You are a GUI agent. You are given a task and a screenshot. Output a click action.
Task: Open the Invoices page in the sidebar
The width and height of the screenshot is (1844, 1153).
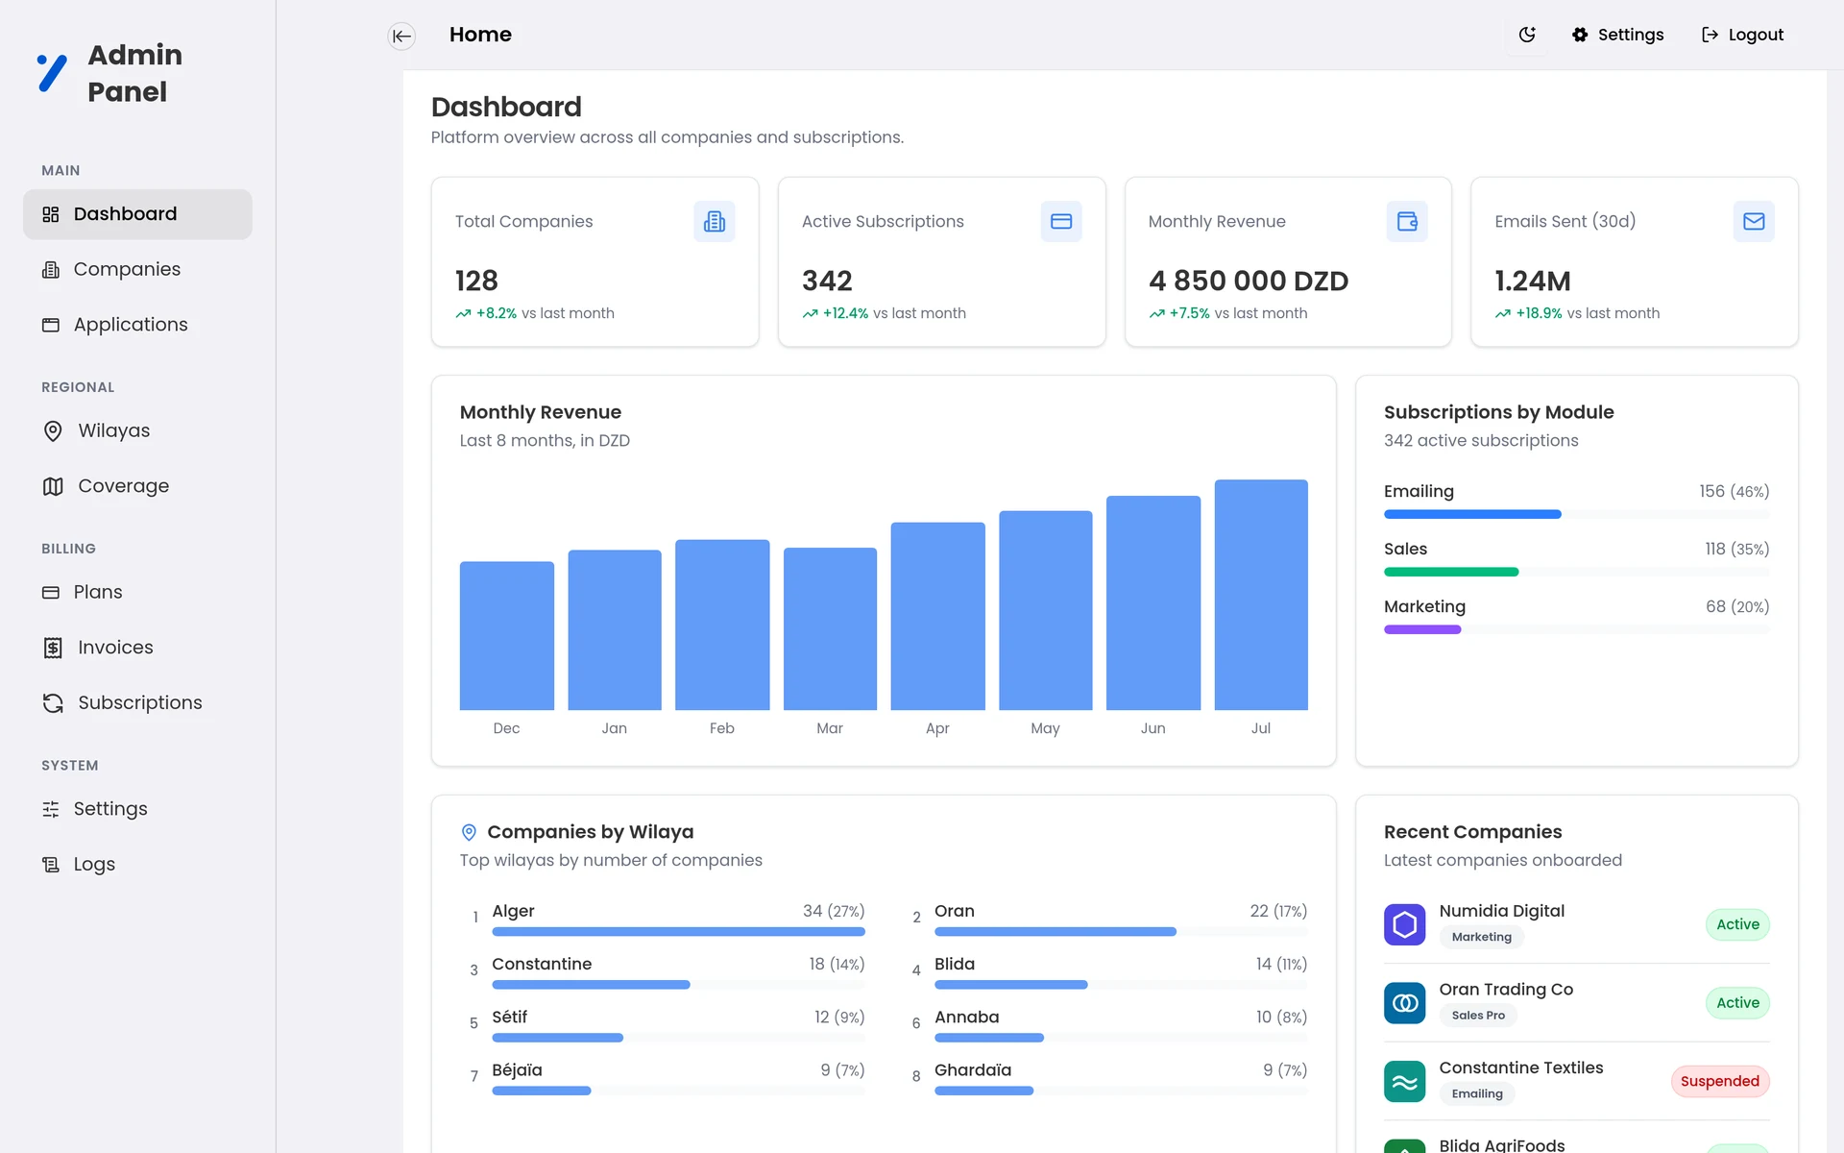(137, 648)
